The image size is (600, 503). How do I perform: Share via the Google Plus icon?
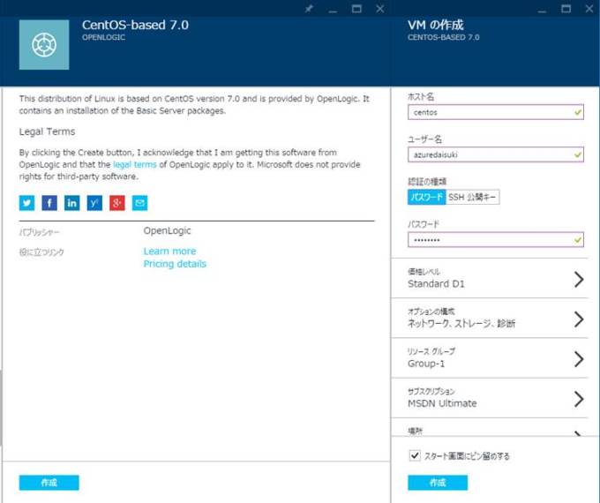(x=117, y=203)
